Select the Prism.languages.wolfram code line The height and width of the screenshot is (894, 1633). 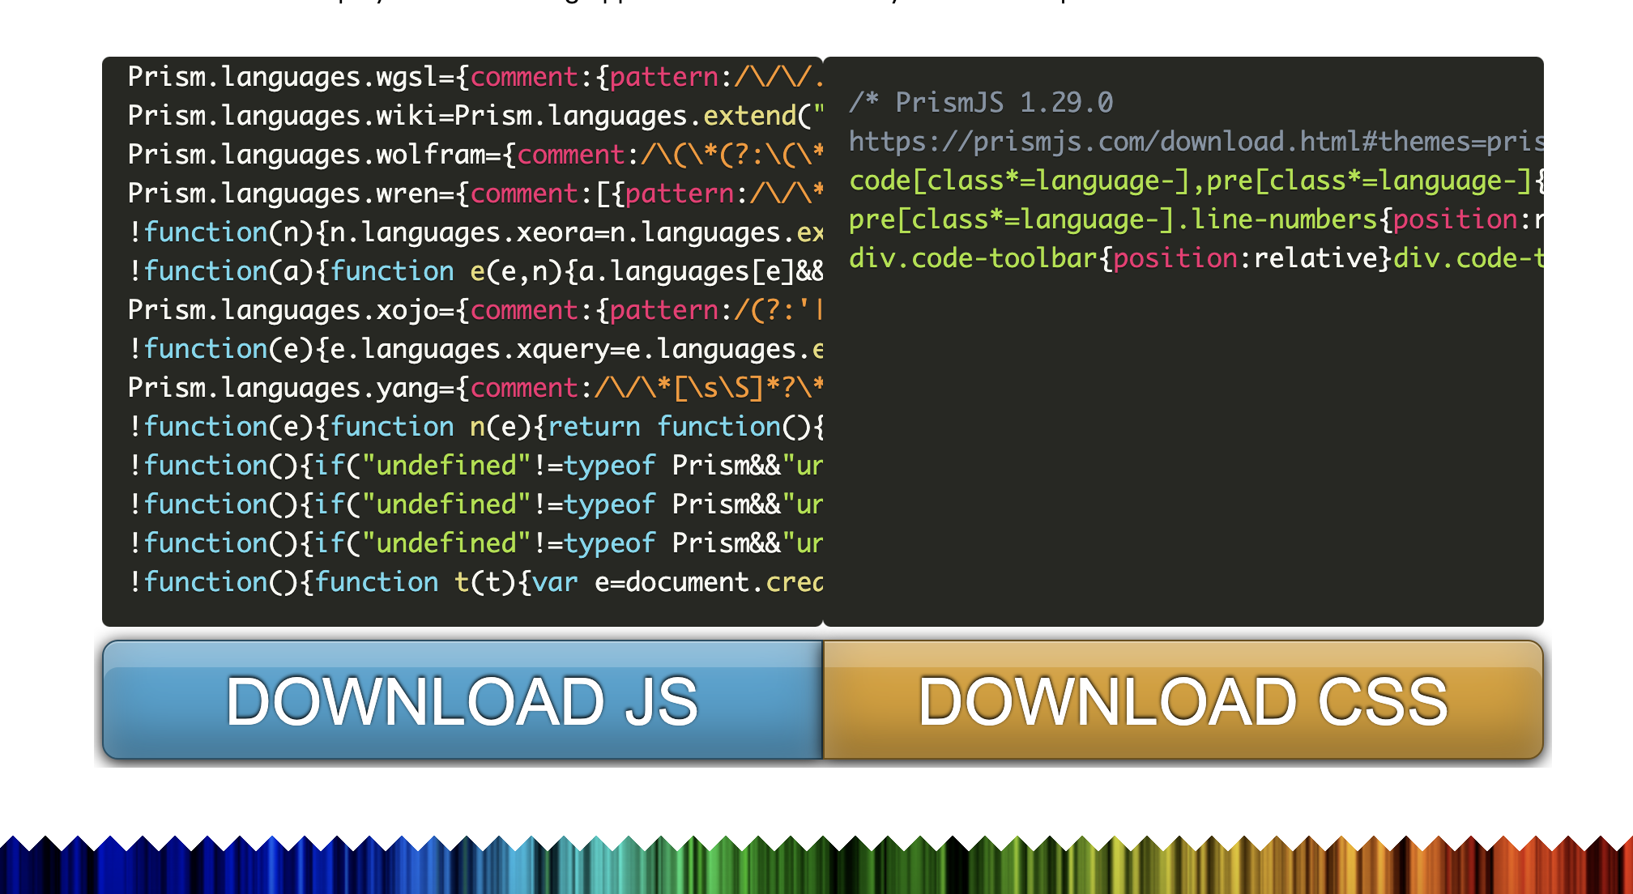click(x=475, y=155)
